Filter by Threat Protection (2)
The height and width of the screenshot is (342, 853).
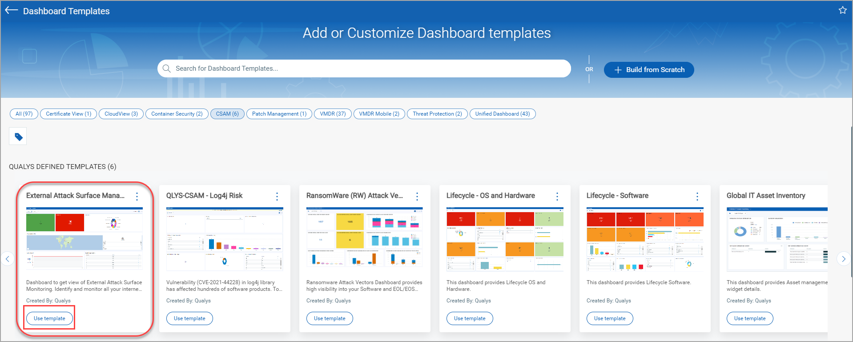click(437, 114)
